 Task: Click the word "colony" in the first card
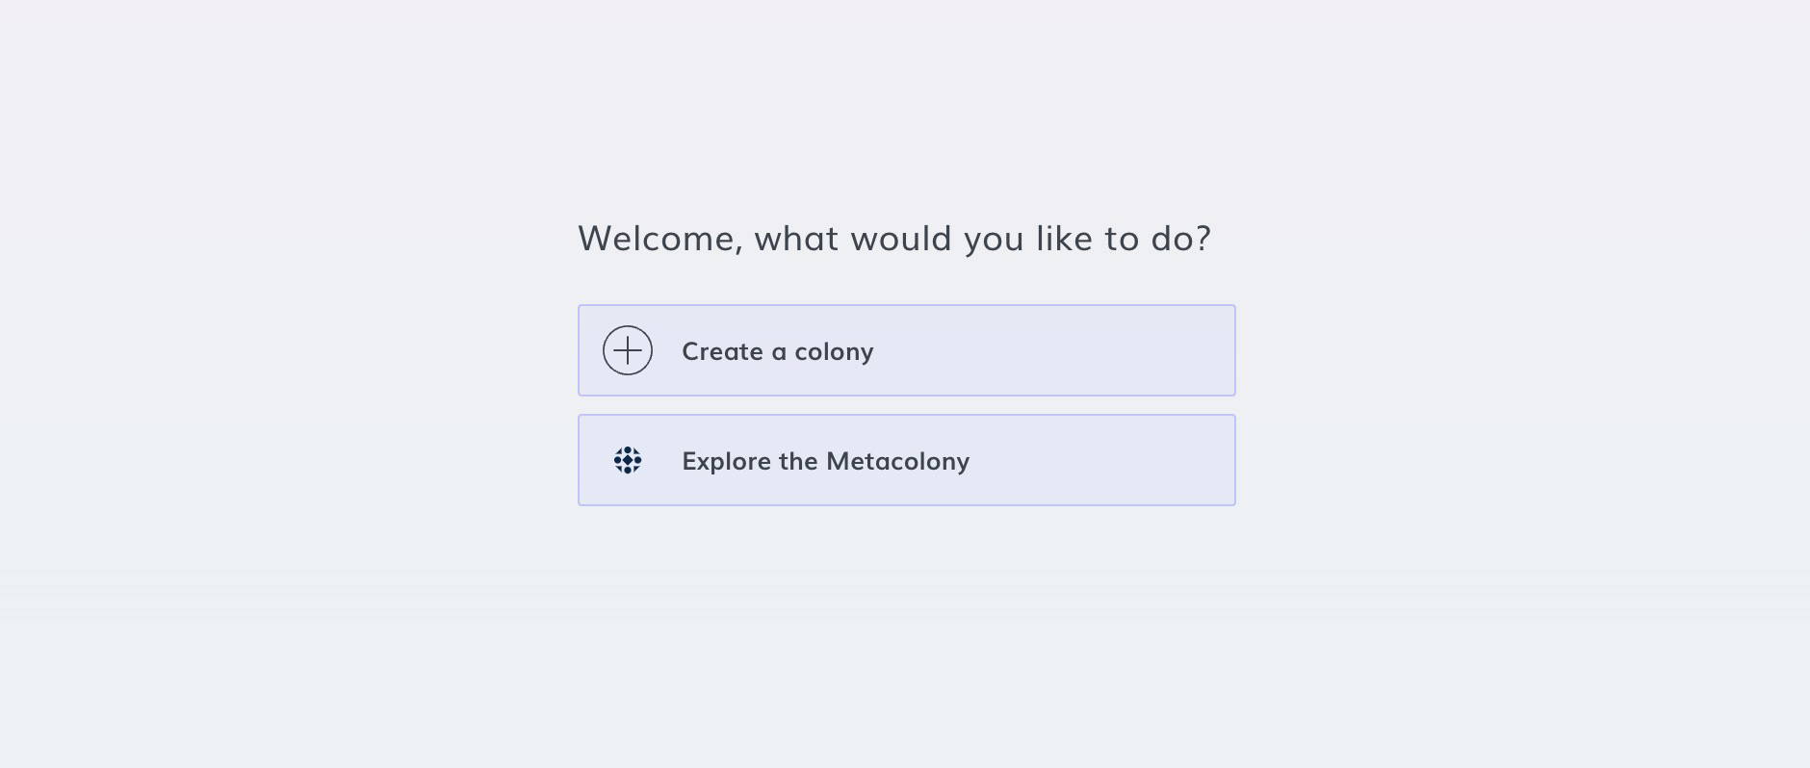pos(834,351)
